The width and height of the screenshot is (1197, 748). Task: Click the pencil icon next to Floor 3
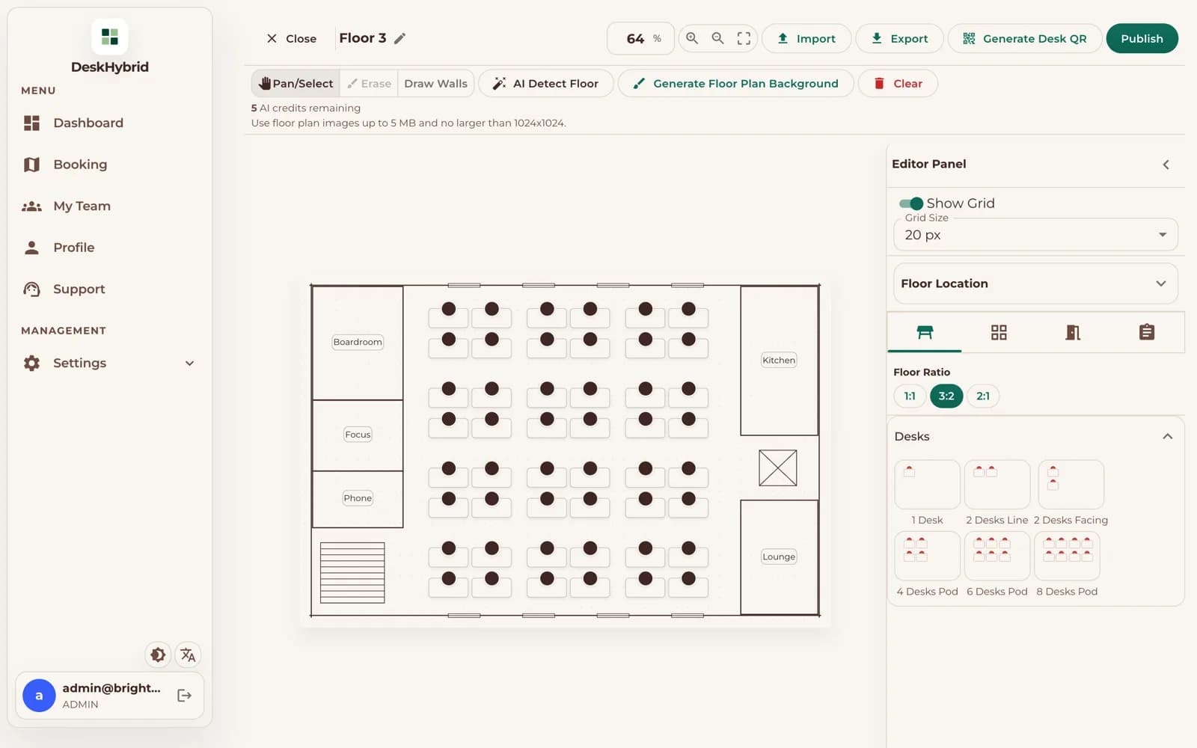click(x=400, y=38)
